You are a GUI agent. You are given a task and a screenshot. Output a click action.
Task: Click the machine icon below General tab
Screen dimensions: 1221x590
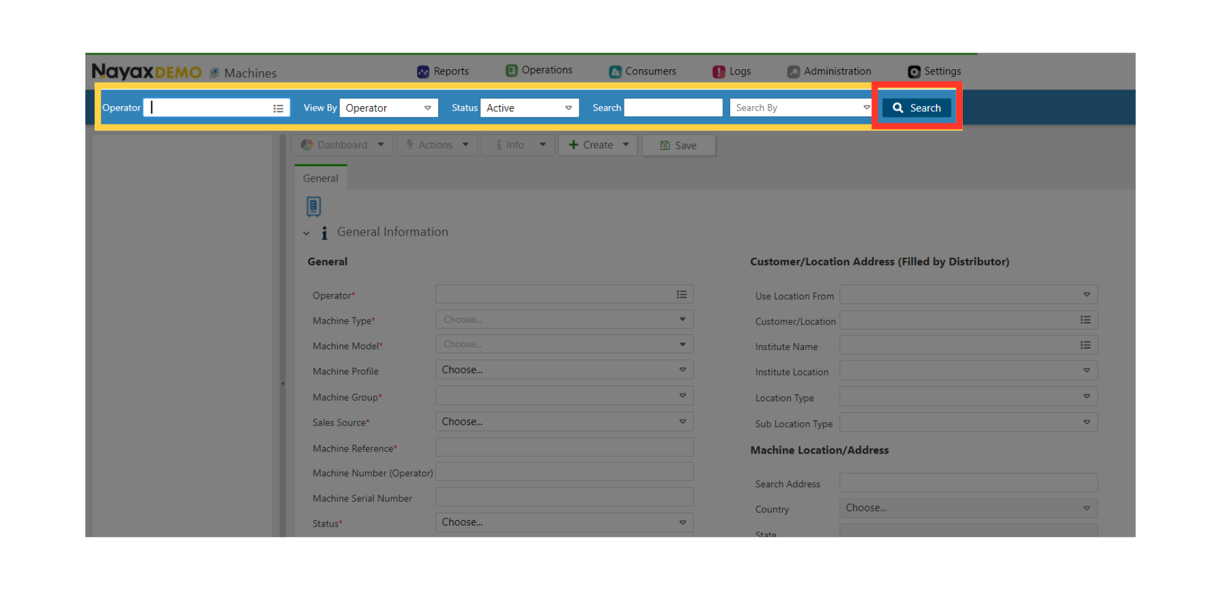(314, 206)
